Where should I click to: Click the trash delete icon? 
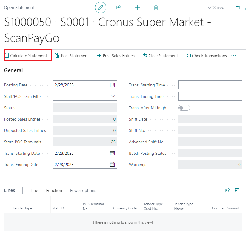(x=156, y=7)
